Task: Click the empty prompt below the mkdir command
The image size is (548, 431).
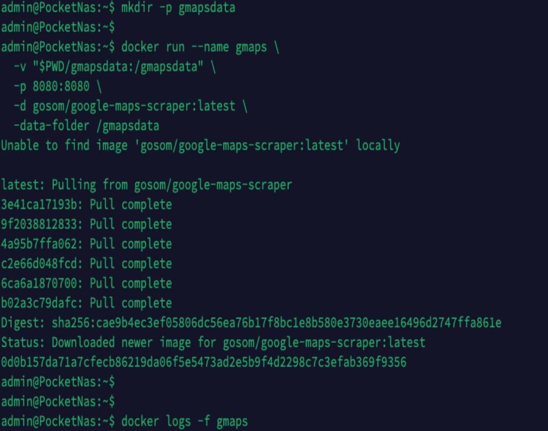Action: pyautogui.click(x=58, y=27)
